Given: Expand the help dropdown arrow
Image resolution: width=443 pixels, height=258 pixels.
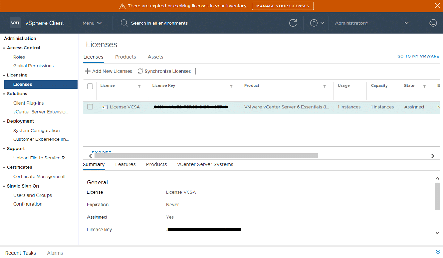Looking at the screenshot, I should [x=322, y=23].
